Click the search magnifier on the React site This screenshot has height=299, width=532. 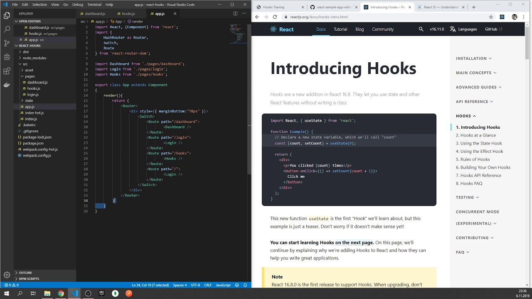click(x=421, y=29)
